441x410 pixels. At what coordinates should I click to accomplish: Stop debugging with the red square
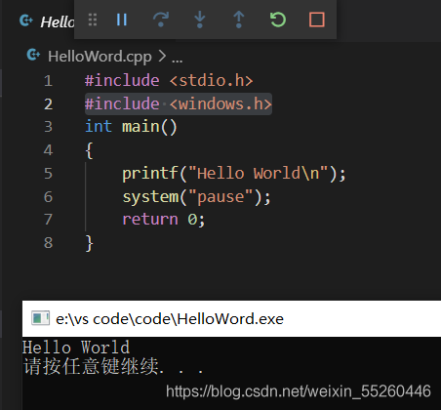coord(317,20)
